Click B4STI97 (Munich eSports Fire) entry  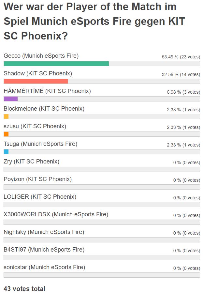pos(44,250)
